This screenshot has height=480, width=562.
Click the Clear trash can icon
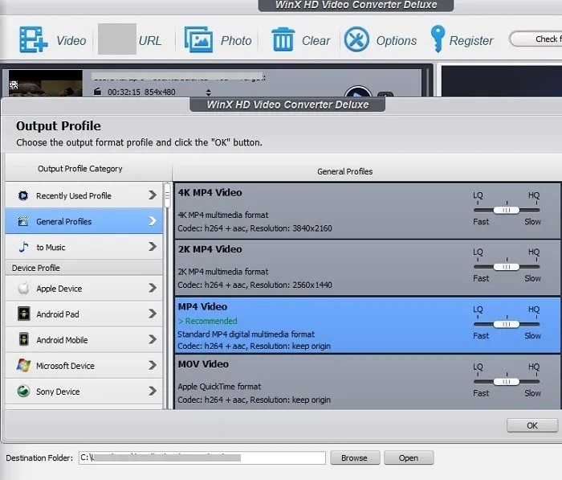point(283,39)
